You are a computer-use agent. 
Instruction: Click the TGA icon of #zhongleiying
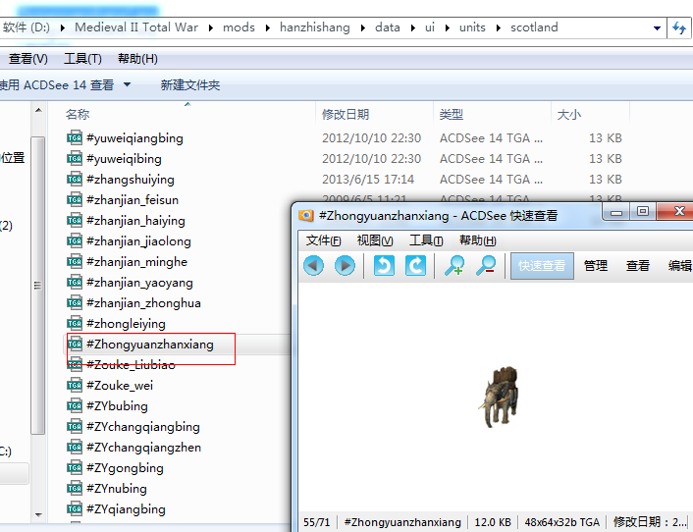tap(75, 324)
